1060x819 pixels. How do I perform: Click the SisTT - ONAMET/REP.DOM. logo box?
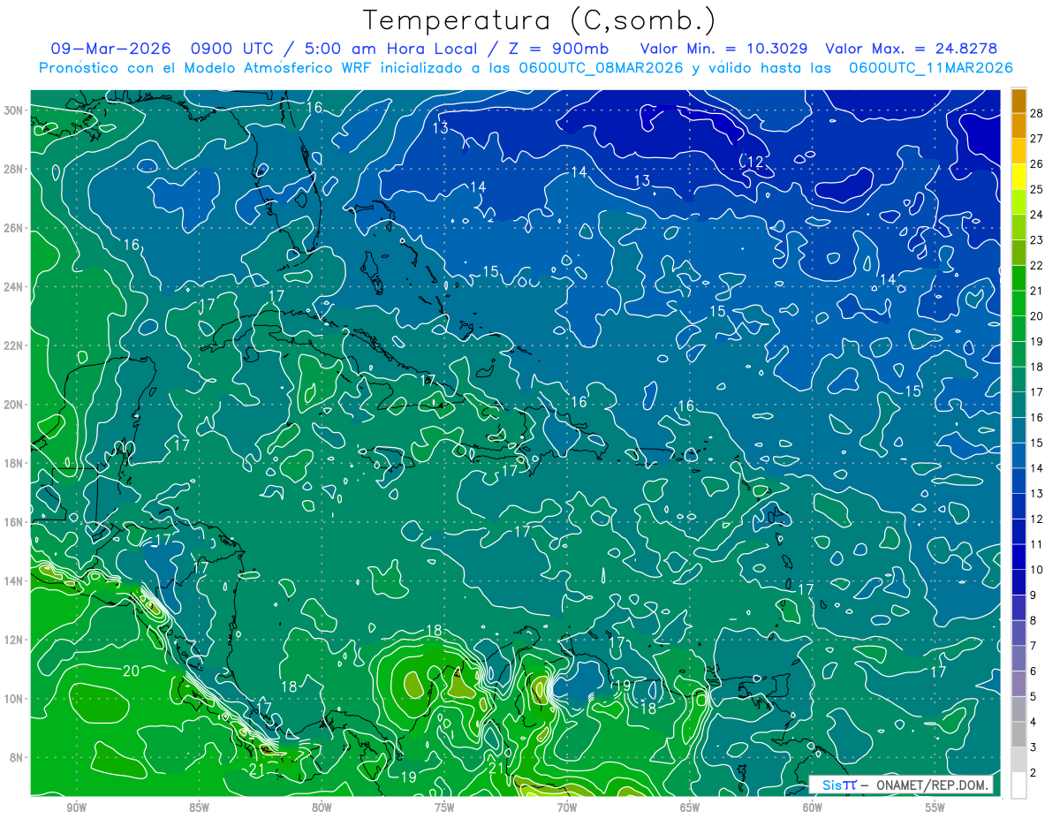[x=901, y=785]
